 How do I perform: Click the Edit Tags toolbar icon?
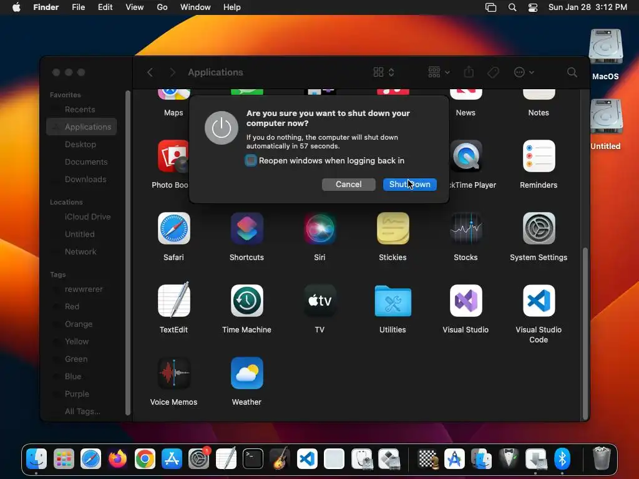click(493, 72)
